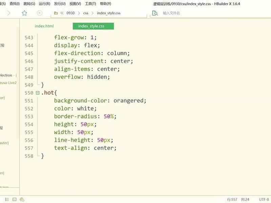Click line number 550
Screen dimensions: 271x203
click(29, 93)
